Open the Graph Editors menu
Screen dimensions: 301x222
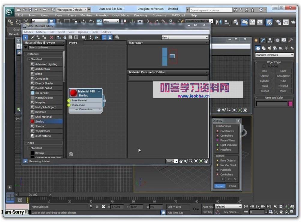[x=121, y=15]
